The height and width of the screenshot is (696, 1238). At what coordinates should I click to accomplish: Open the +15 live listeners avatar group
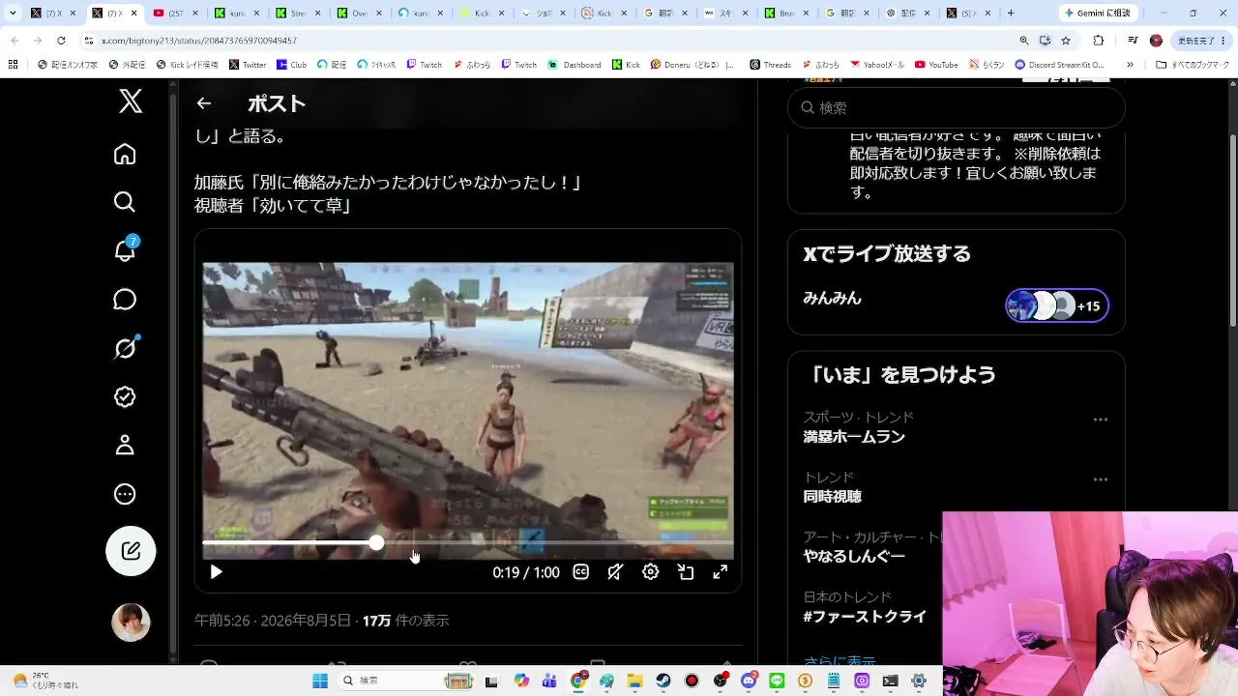tap(1057, 305)
